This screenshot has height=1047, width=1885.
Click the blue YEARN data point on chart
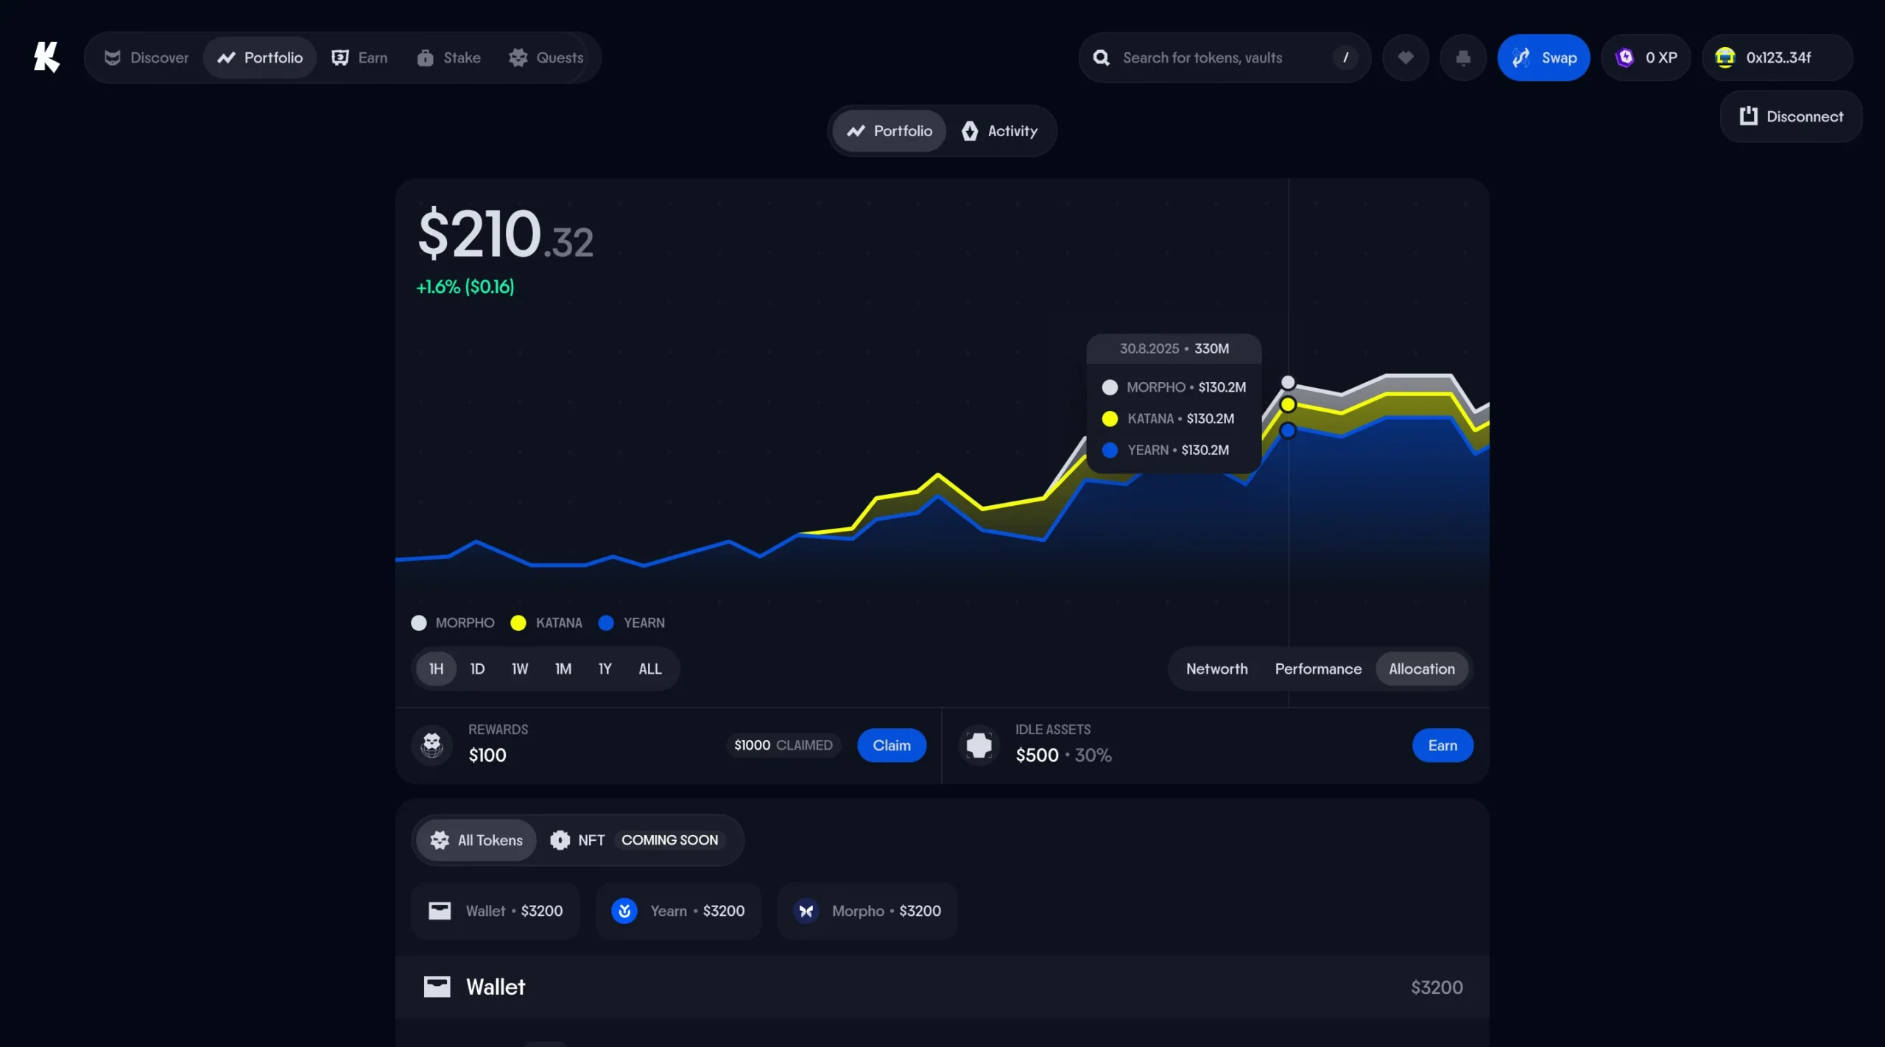[1288, 430]
